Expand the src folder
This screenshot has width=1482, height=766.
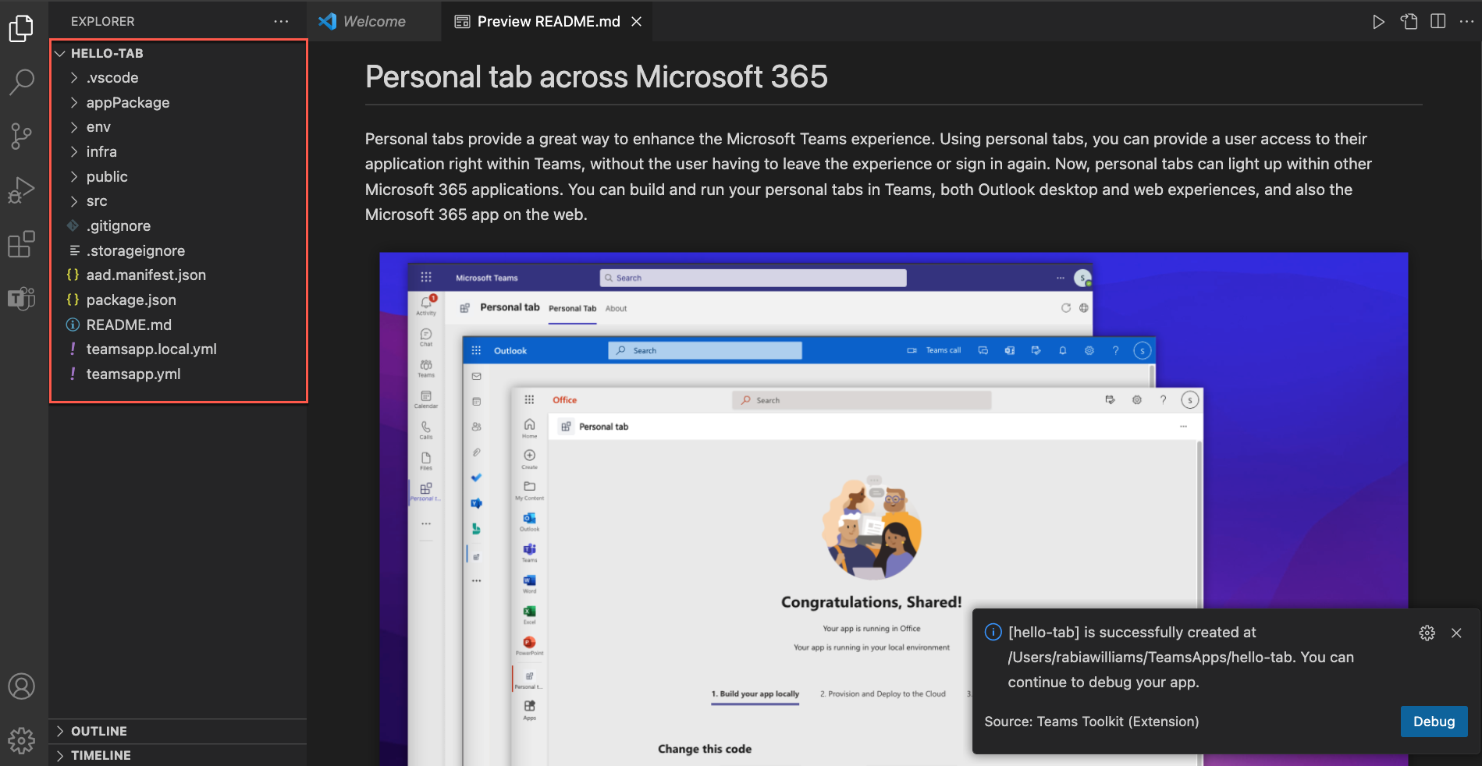(179, 201)
